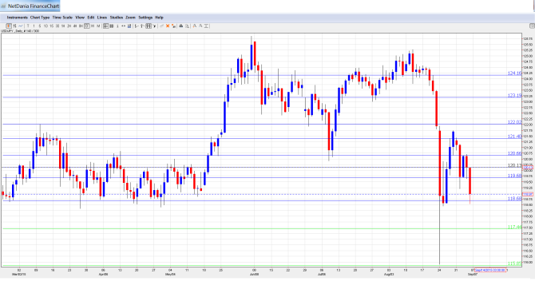Select the 119.68 horizontal line label
The height and width of the screenshot is (301, 535).
pyautogui.click(x=514, y=176)
